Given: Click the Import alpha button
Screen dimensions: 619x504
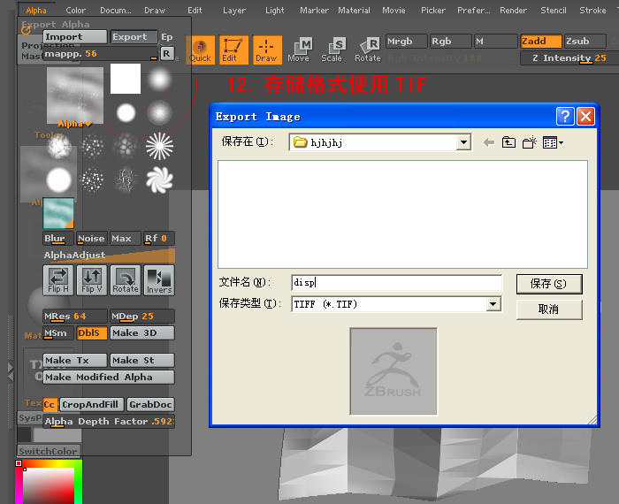Looking at the screenshot, I should (x=74, y=37).
